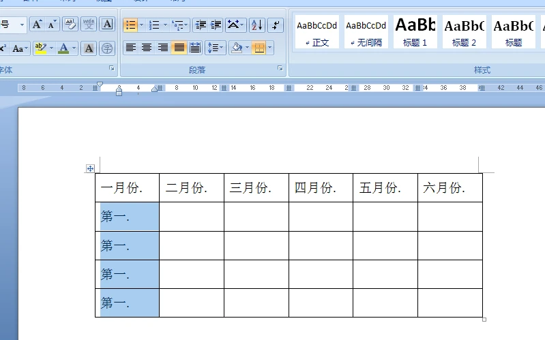Image resolution: width=545 pixels, height=340 pixels.
Task: Click the table cell 三月份
Action: tap(256, 188)
